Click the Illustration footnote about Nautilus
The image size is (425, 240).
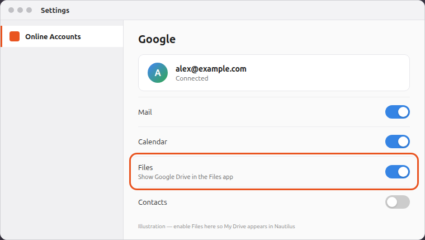click(x=216, y=227)
